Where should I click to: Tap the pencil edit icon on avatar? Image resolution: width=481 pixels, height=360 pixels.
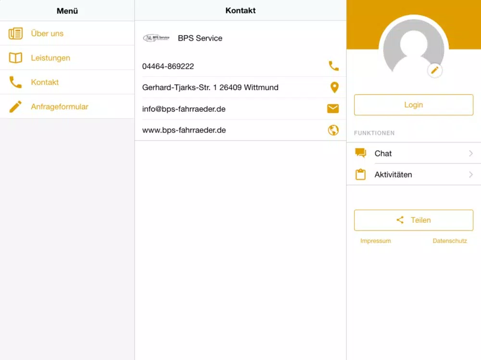435,71
